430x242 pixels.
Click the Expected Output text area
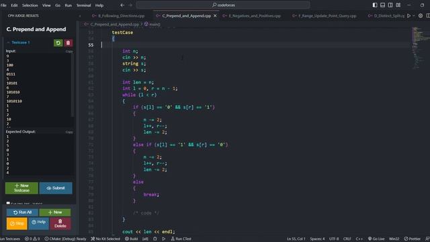coord(40,155)
